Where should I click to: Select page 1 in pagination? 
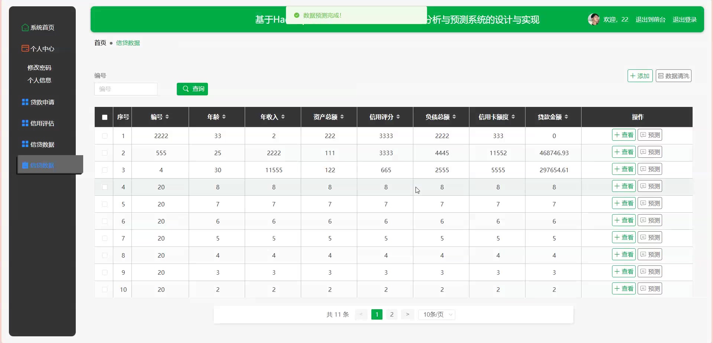[377, 314]
